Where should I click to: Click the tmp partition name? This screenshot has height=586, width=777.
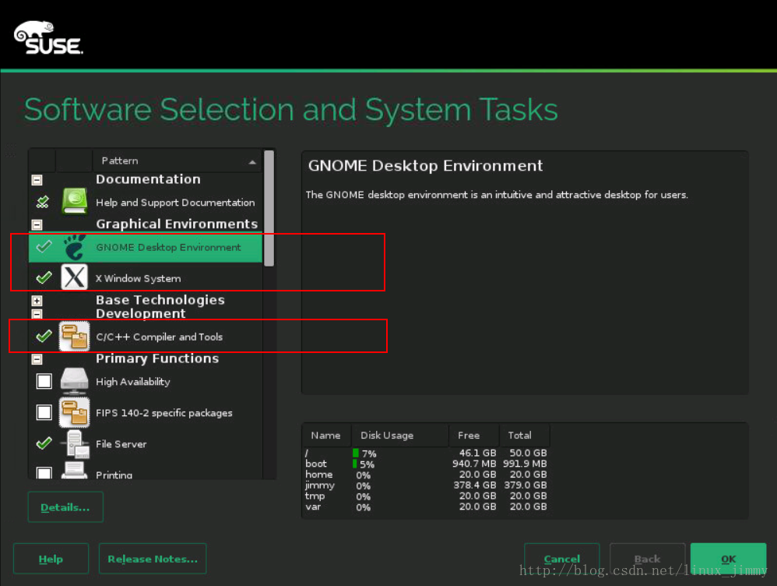315,496
